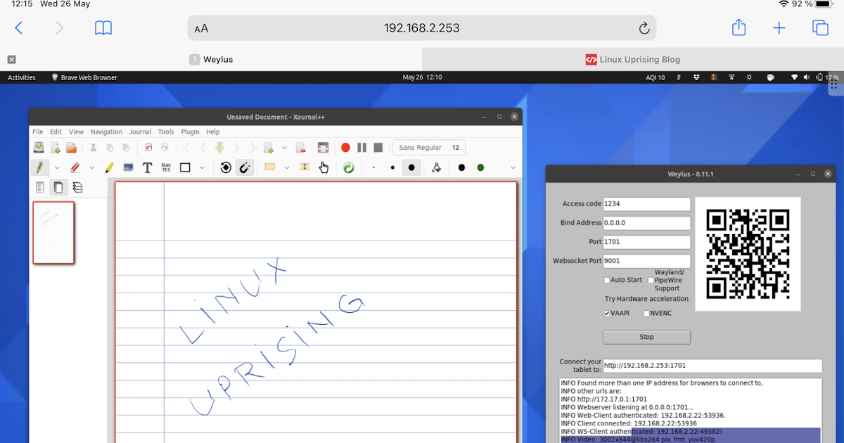The height and width of the screenshot is (443, 844).
Task: Open Safari's Share sheet
Action: 738,27
